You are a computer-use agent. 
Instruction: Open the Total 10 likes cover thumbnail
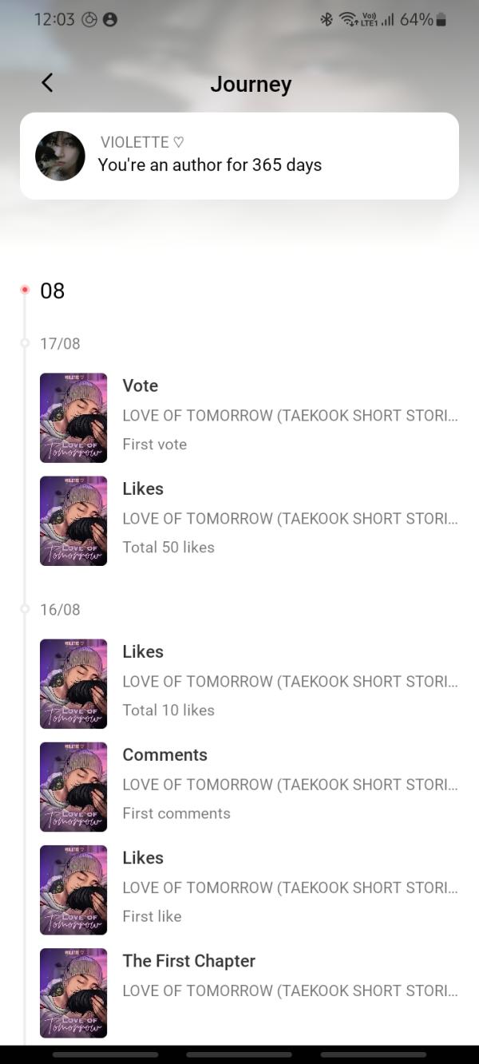pyautogui.click(x=73, y=683)
